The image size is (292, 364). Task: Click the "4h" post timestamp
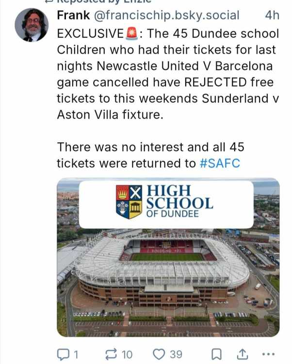click(272, 15)
